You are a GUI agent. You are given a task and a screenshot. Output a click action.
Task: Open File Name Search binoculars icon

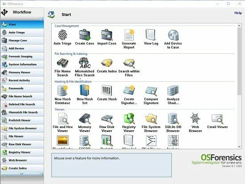[62, 63]
